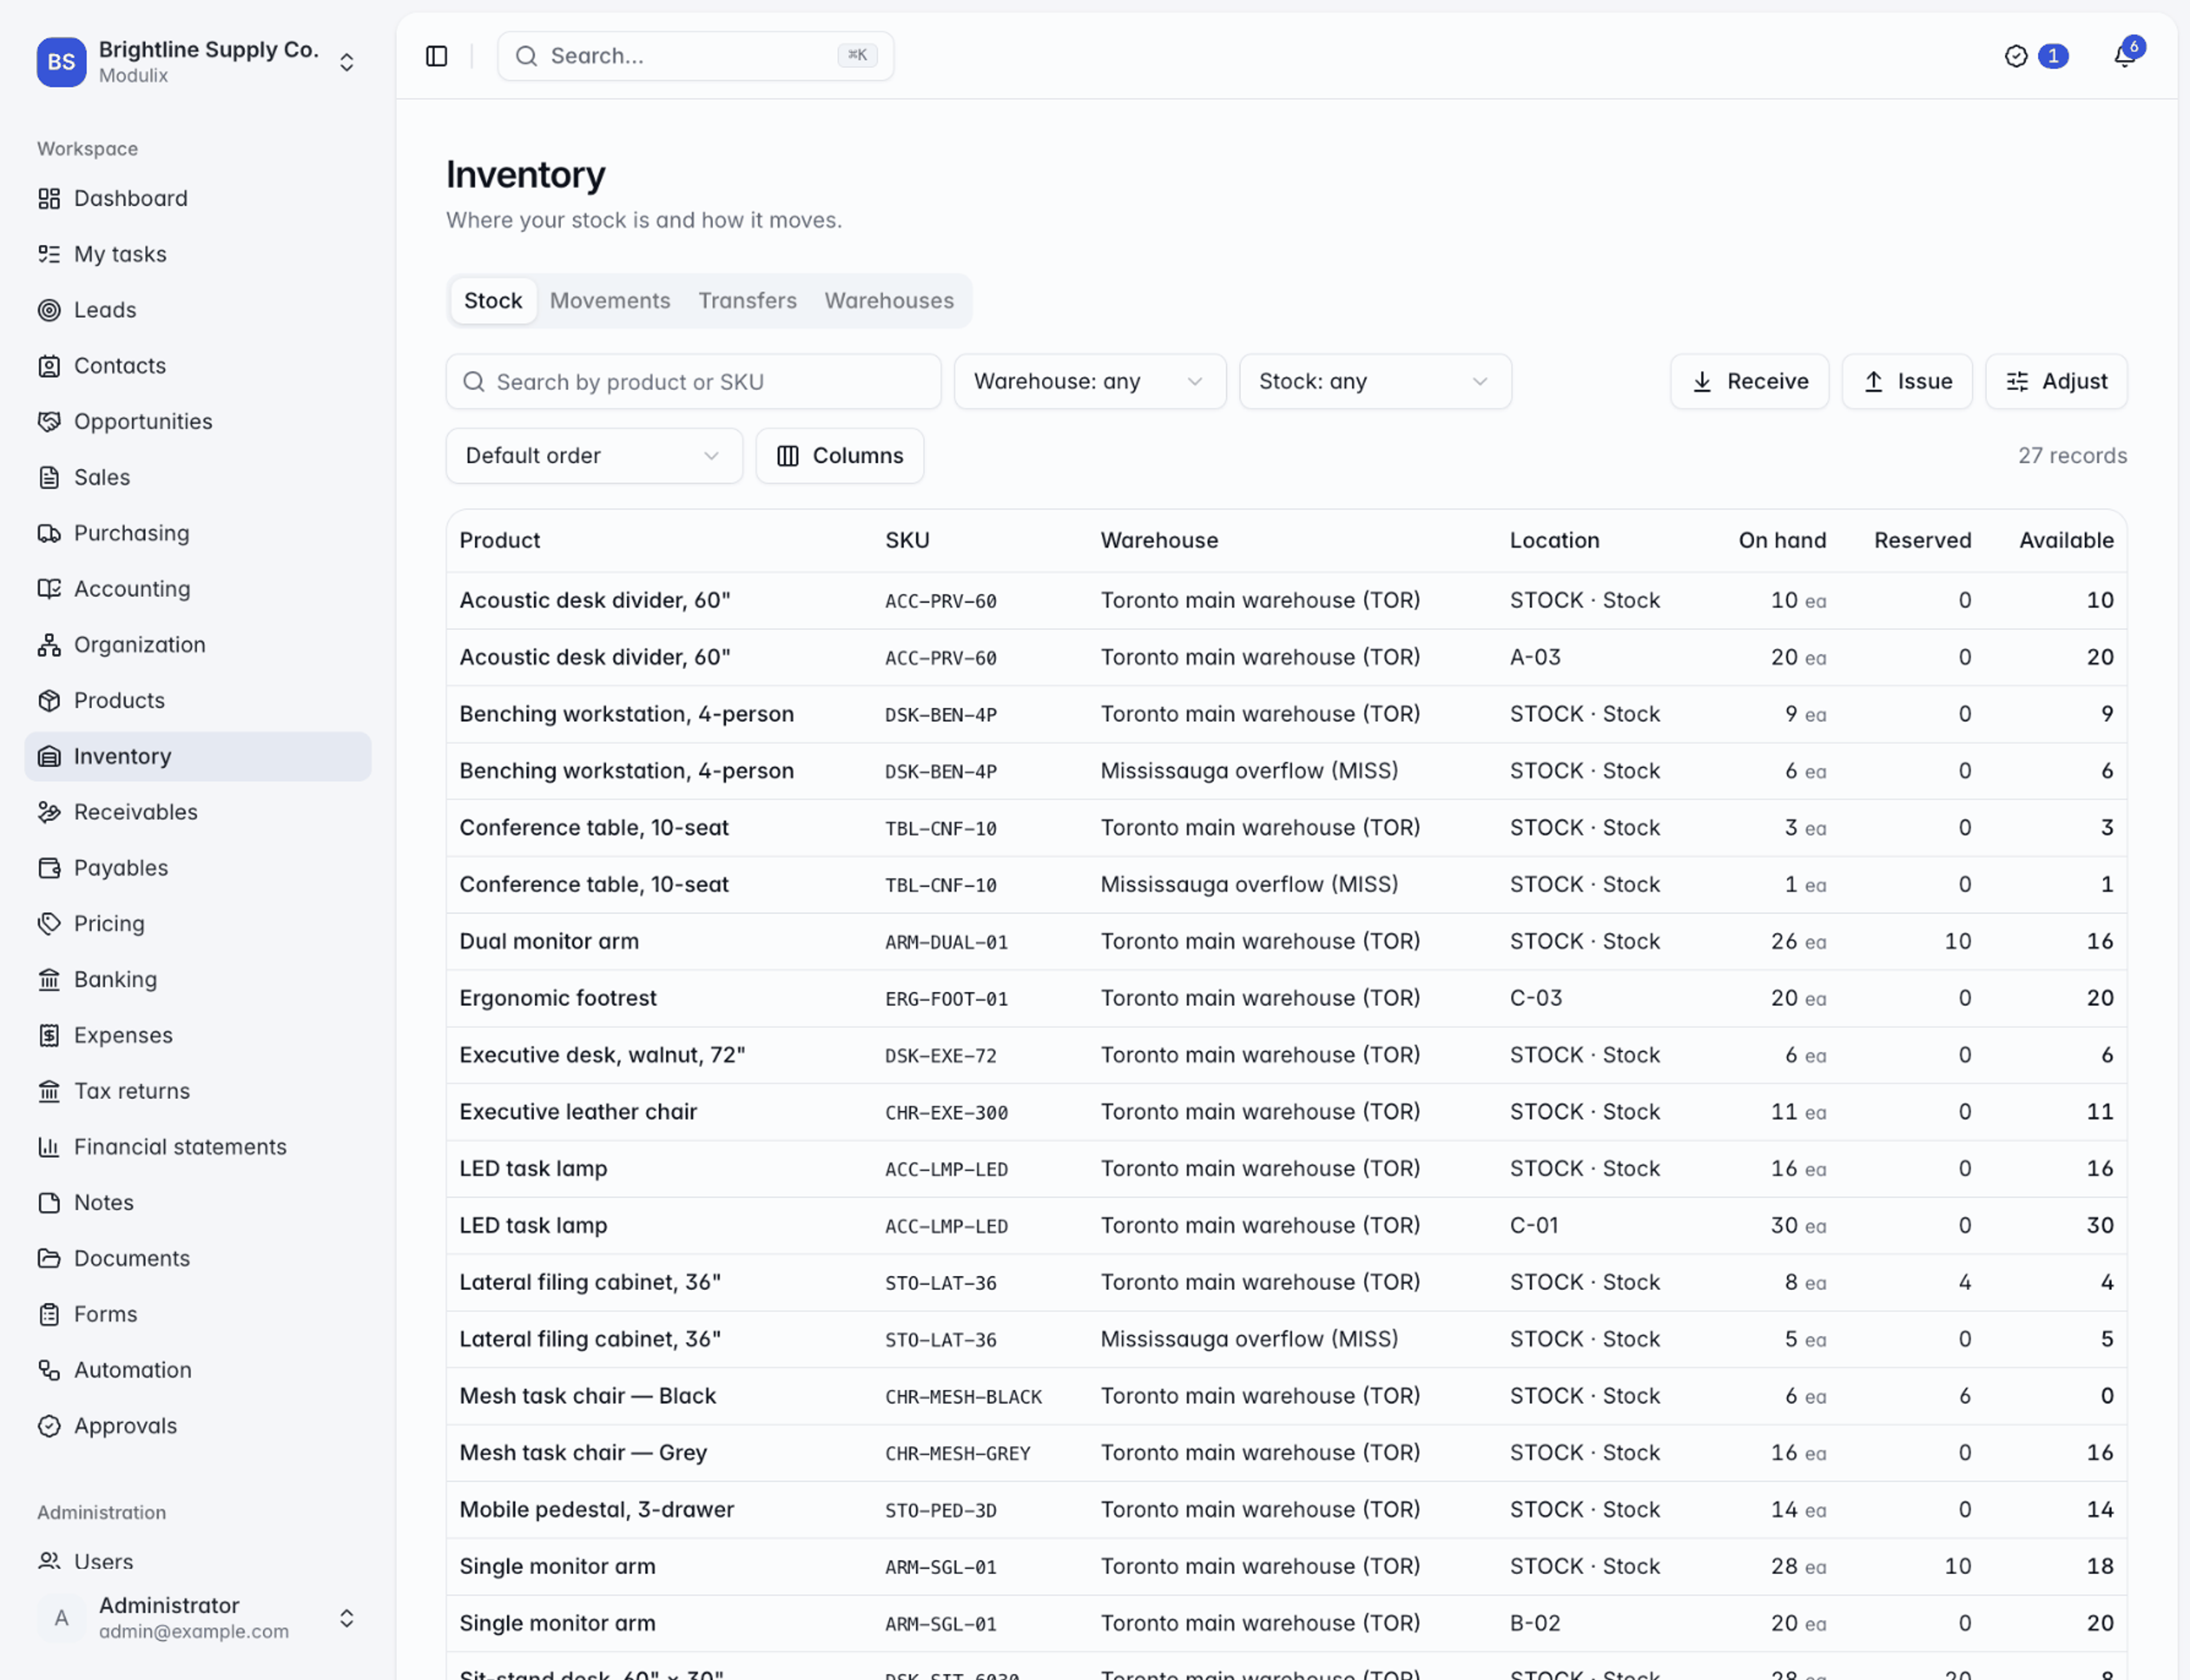Screen dimensions: 2190x1680
Task: Toggle the sidebar panel icon
Action: coord(436,56)
